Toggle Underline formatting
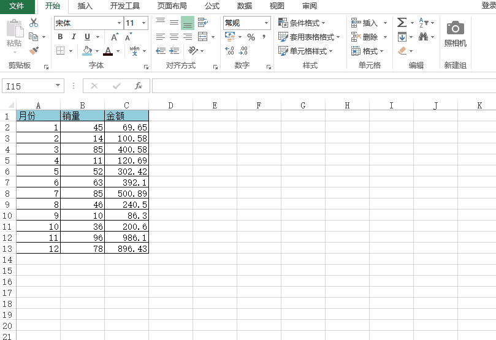This screenshot has height=340, width=496. (x=87, y=37)
